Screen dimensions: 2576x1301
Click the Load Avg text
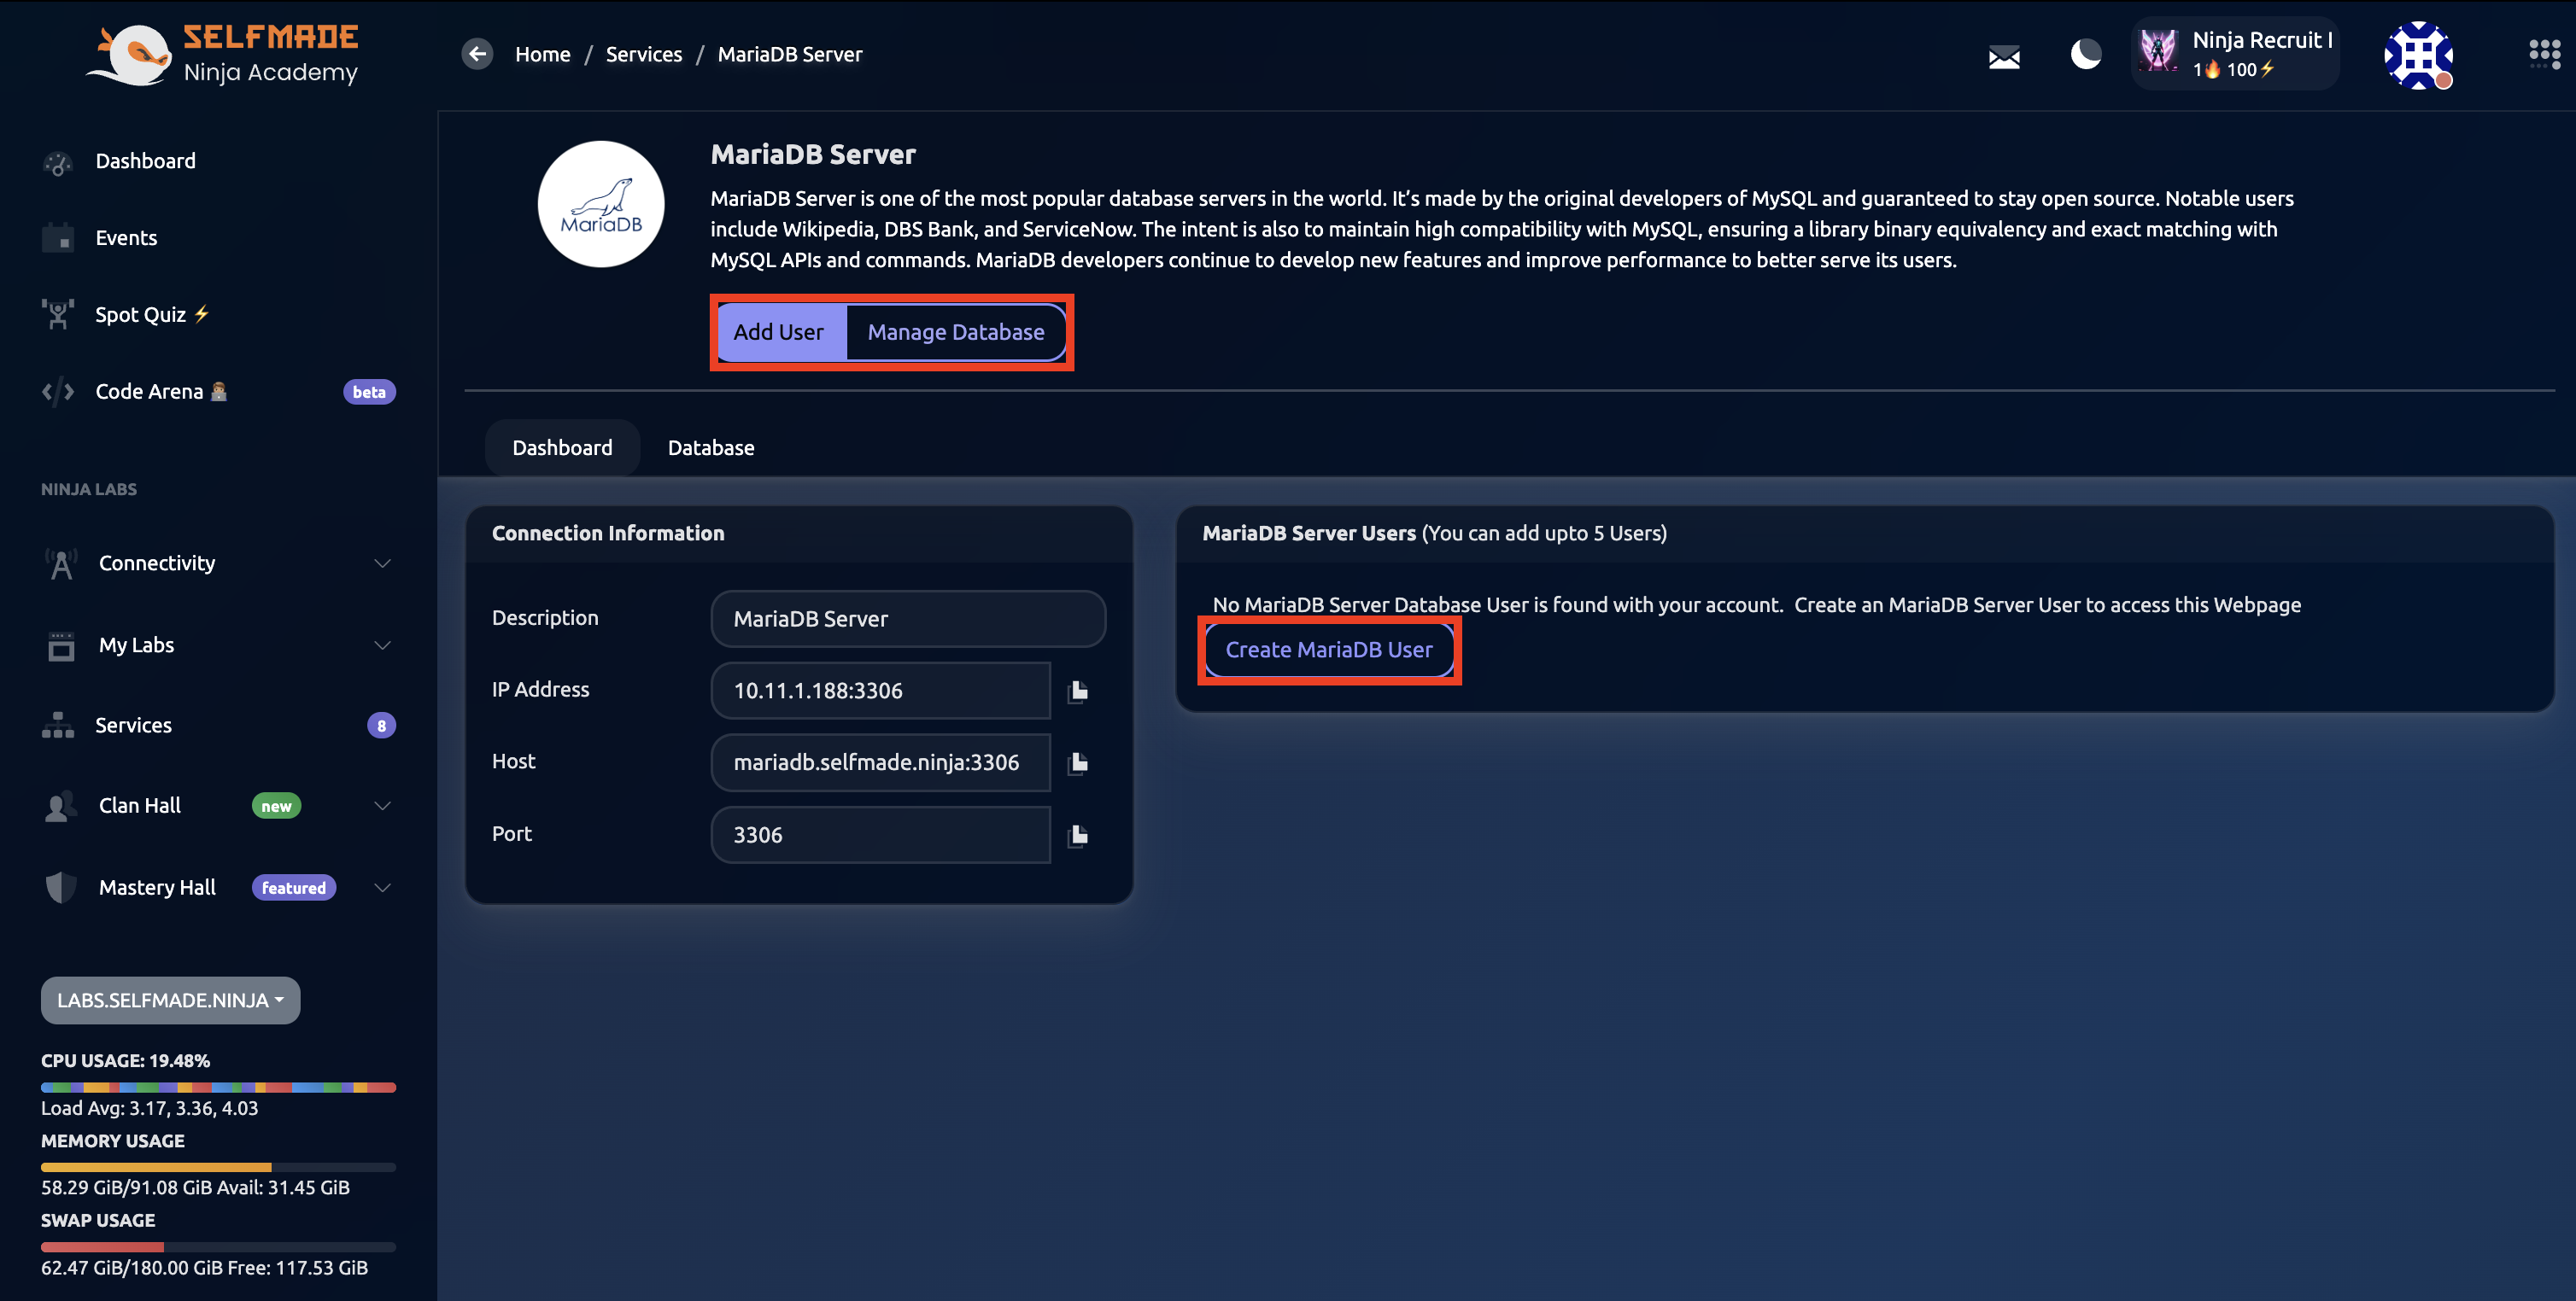(149, 1108)
